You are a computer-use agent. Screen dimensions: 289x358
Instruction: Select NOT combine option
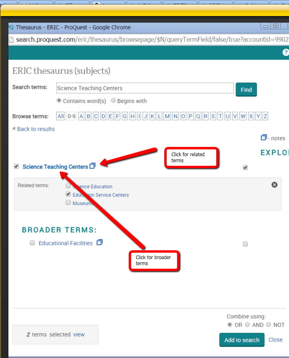point(269,324)
